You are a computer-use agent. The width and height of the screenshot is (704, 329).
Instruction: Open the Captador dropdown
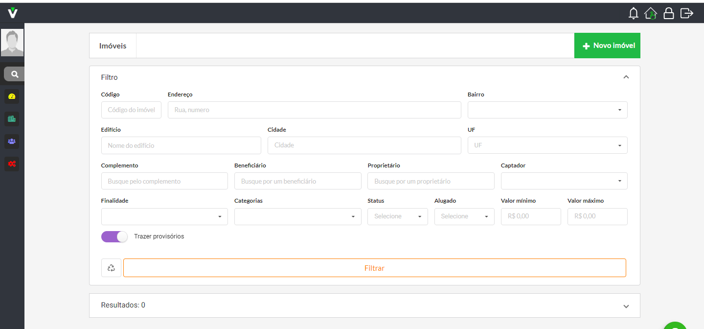pyautogui.click(x=564, y=181)
